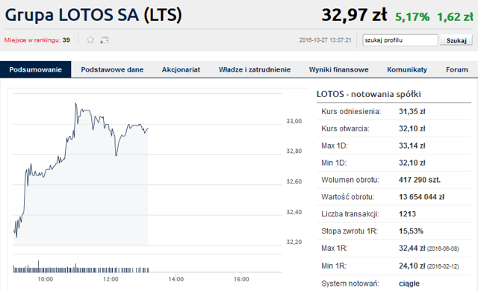Viewport: 478px width, 291px height.
Task: Click the 32,80 price axis label
Action: [294, 151]
